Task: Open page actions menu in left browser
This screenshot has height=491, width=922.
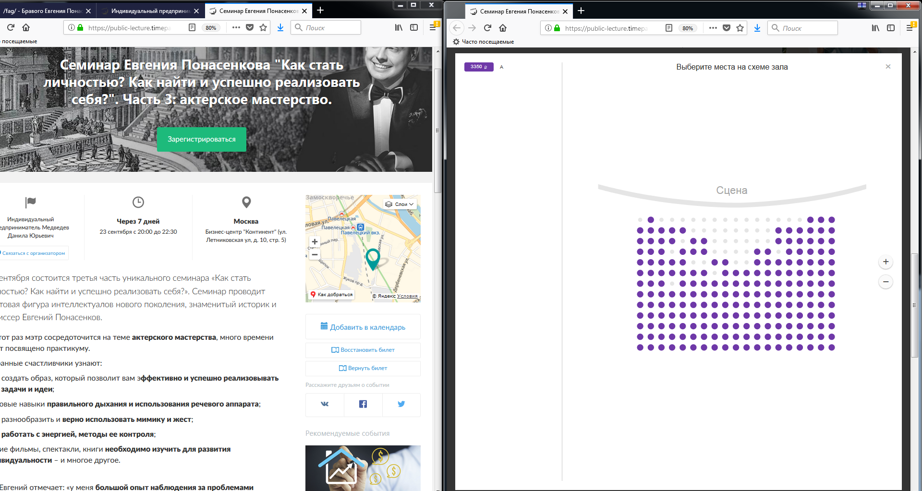Action: (236, 27)
